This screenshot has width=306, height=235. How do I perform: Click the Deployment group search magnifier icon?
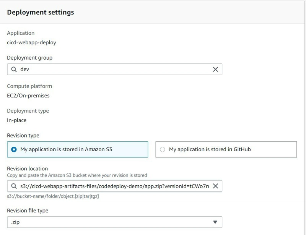point(14,69)
